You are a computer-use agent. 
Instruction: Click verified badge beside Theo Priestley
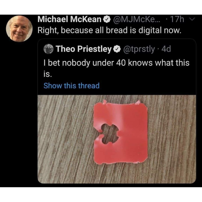coord(117,49)
